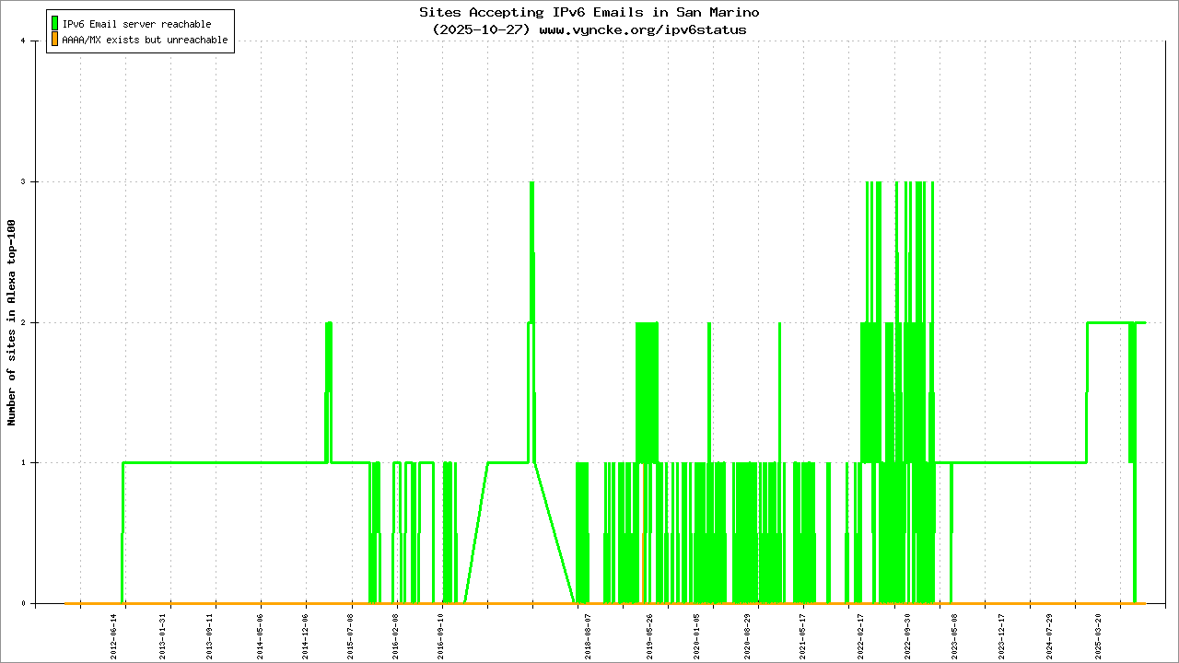Open the www.vyncke.org/ipv6status link text
This screenshot has height=663, width=1179.
coord(642,29)
